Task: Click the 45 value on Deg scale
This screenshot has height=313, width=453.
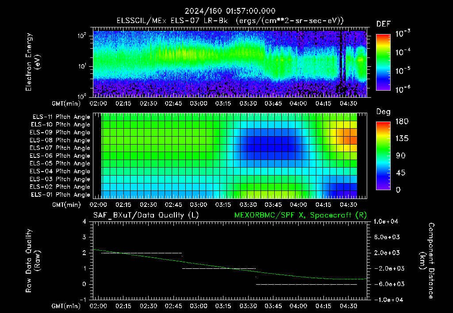Action: pyautogui.click(x=400, y=173)
